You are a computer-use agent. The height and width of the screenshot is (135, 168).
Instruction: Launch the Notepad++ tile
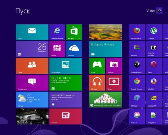pos(154,116)
